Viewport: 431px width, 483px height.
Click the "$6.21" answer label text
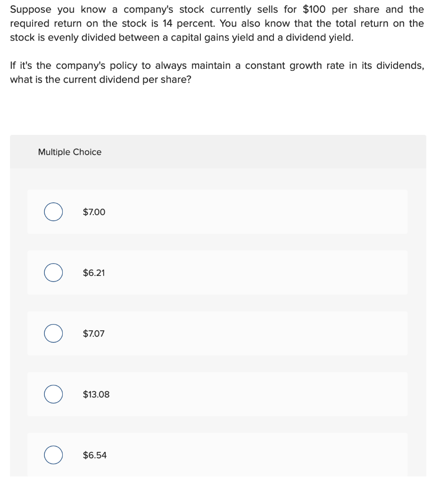(x=94, y=273)
